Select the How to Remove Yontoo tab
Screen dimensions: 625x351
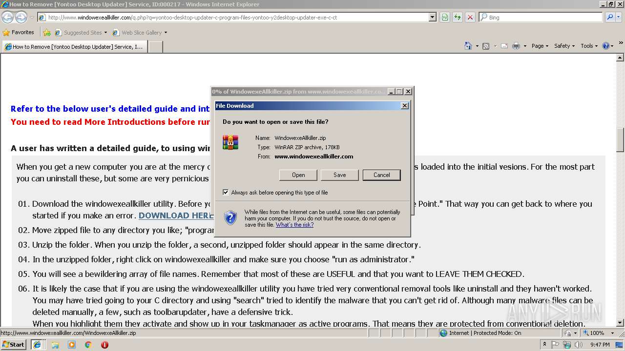tap(74, 47)
